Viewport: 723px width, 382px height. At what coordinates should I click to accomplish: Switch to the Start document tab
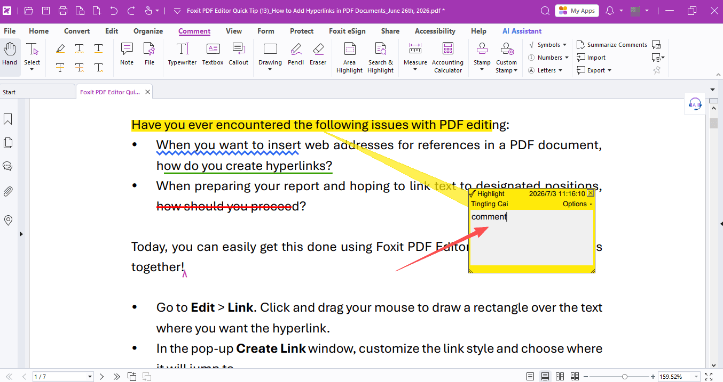tap(37, 92)
